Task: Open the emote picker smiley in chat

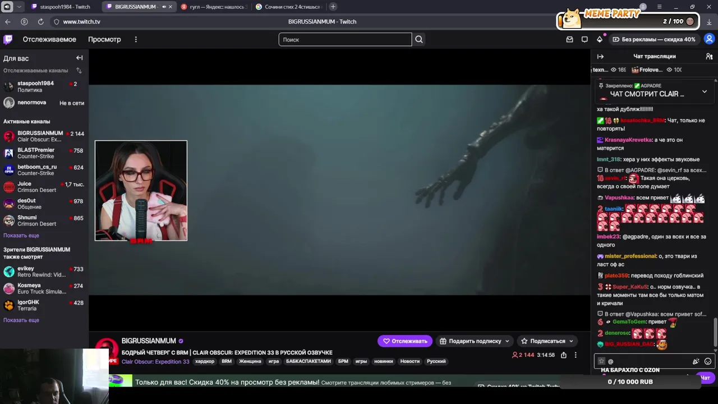Action: click(708, 361)
